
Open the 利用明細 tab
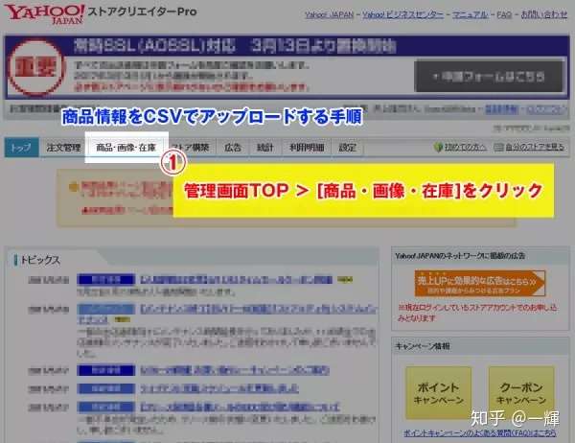307,148
